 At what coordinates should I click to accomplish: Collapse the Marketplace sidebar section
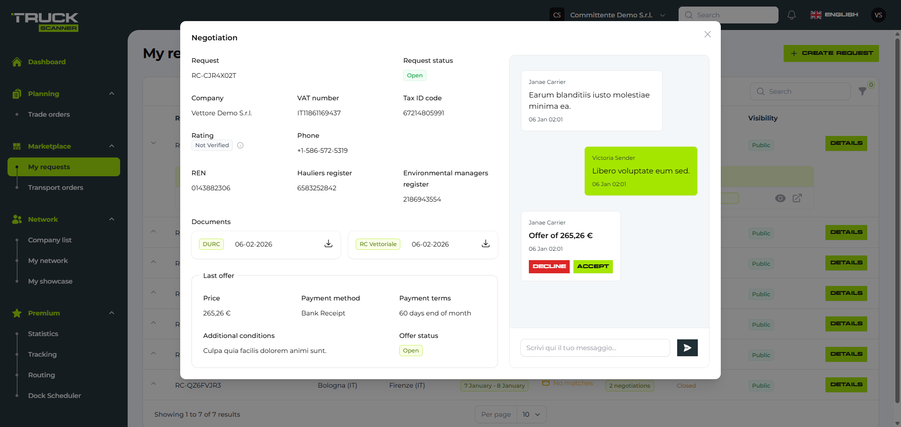tap(112, 146)
